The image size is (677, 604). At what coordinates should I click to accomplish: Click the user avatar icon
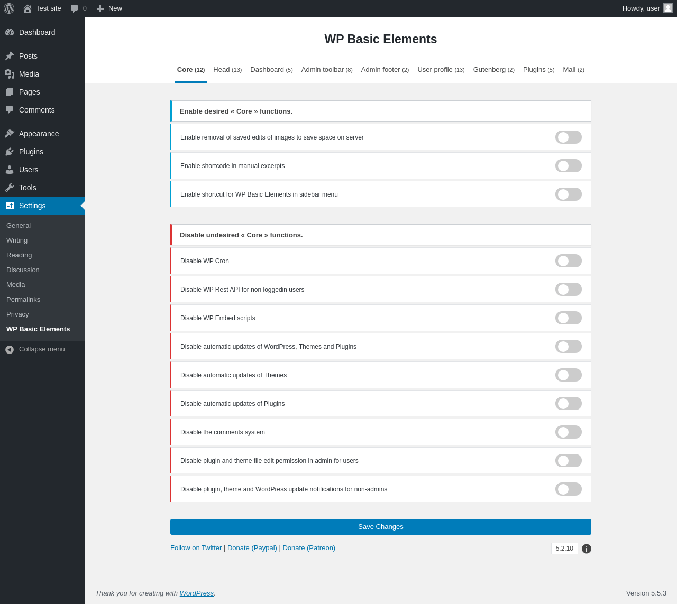point(668,8)
